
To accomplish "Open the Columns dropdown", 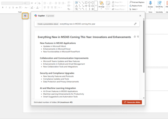I will tap(60, 8).
